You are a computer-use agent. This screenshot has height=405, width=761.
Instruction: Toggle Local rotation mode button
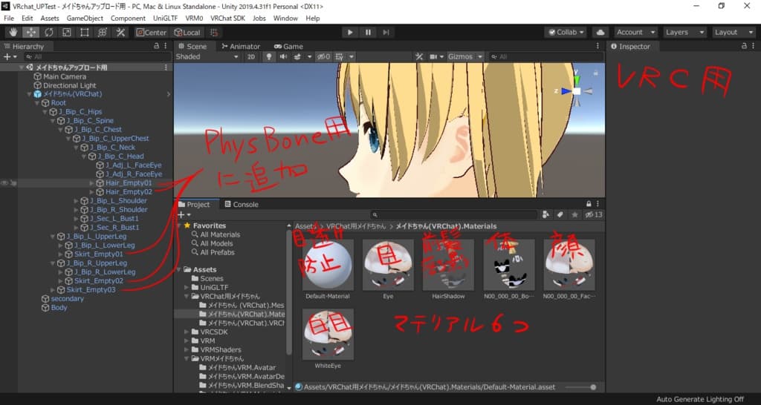[187, 33]
